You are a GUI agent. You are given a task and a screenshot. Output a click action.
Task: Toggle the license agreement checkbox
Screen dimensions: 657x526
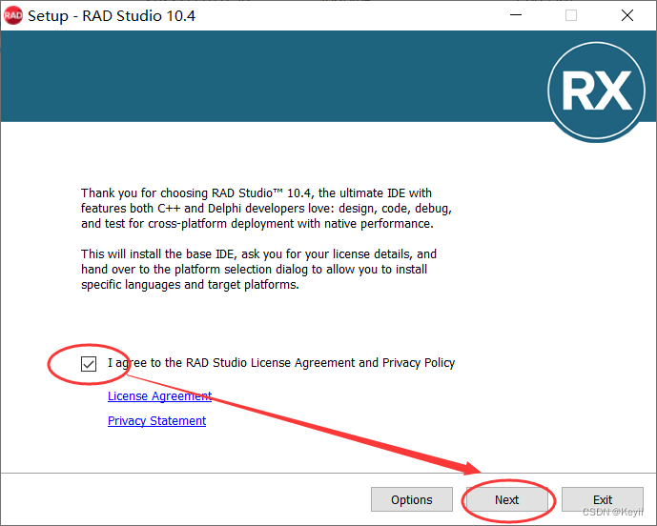89,363
